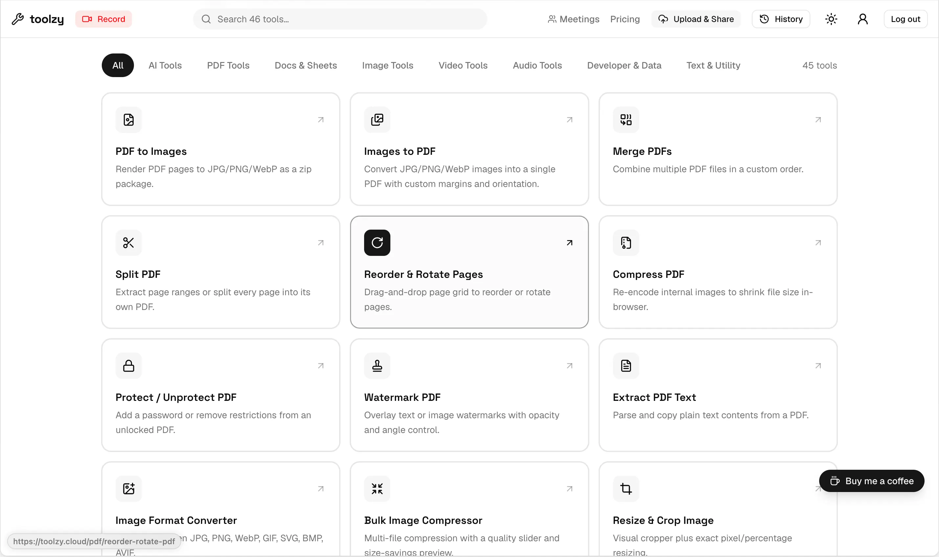Click the arrow on Extract PDF Text card
The image size is (939, 557).
pos(818,366)
